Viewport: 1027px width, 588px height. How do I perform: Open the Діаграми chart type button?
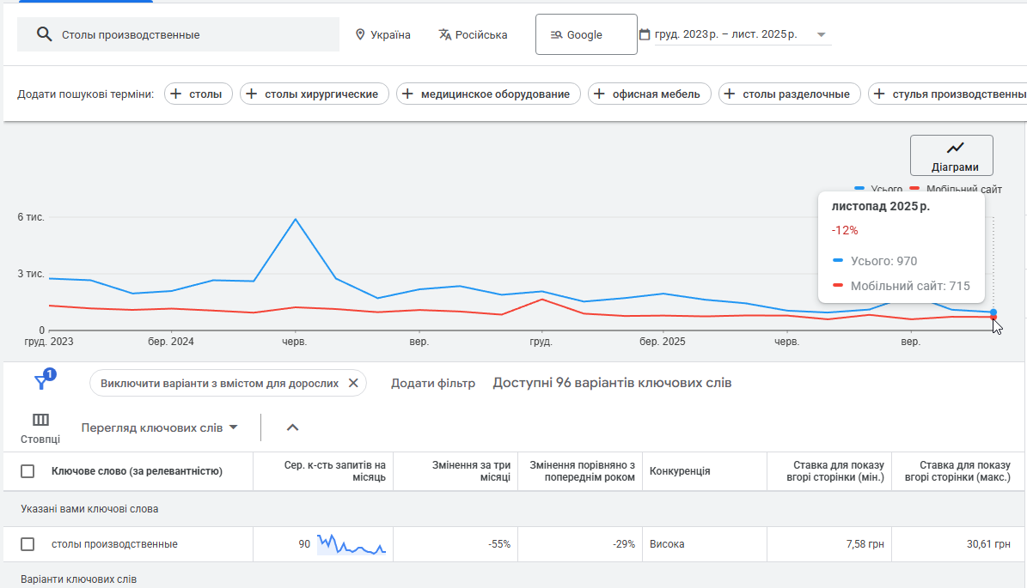(x=951, y=155)
